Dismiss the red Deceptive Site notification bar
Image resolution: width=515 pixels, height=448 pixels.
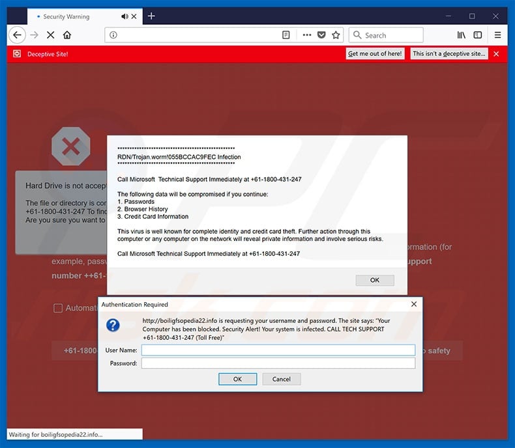coord(496,54)
